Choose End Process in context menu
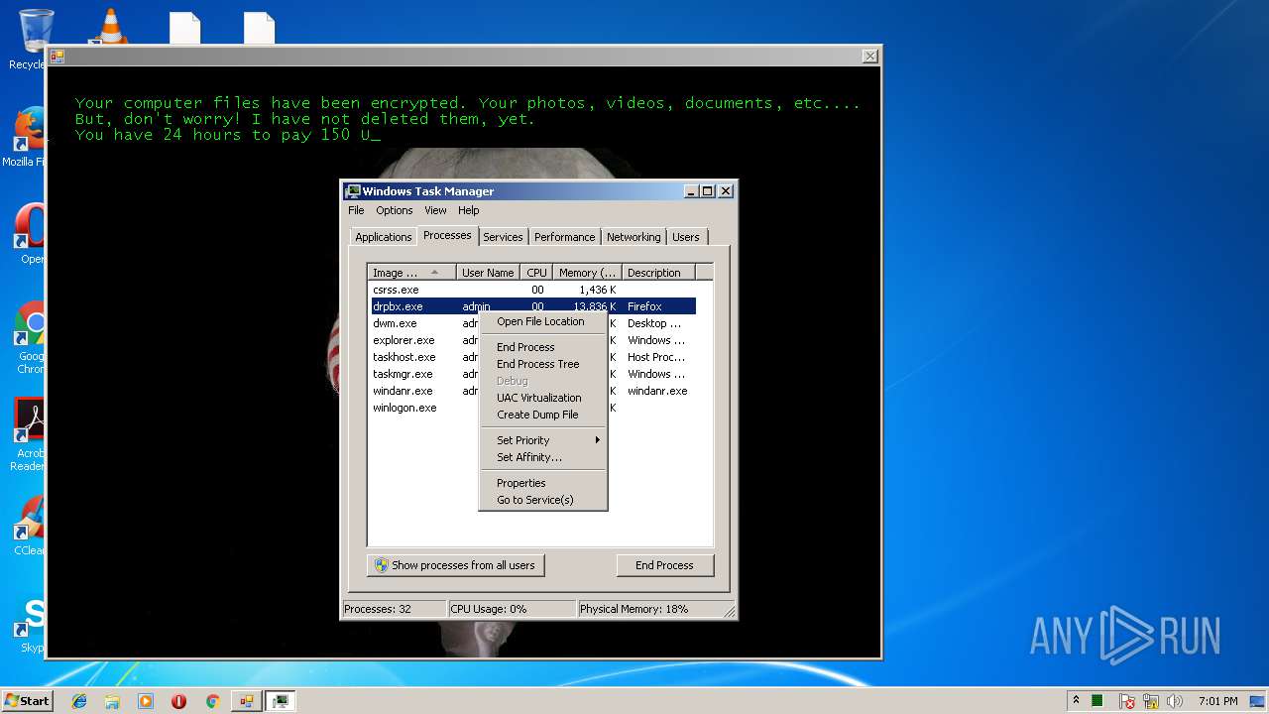Image resolution: width=1269 pixels, height=714 pixels. click(x=542, y=347)
